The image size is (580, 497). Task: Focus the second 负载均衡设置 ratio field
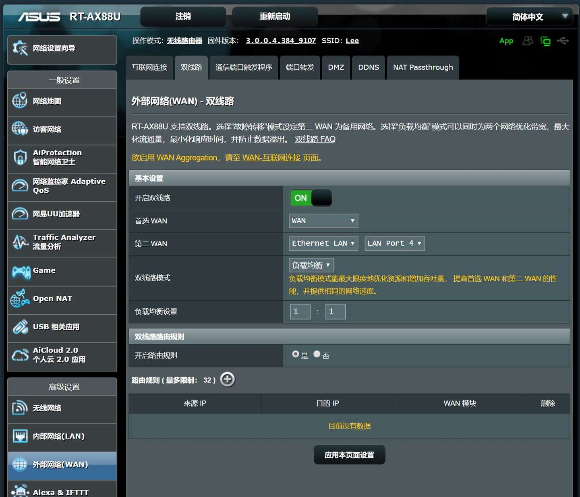click(335, 311)
